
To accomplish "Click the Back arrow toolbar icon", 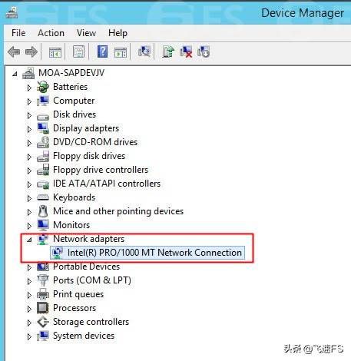I will 14,52.
